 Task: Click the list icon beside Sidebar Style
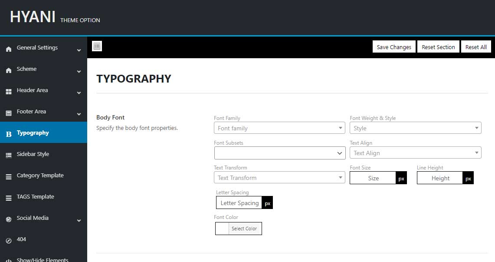9,155
